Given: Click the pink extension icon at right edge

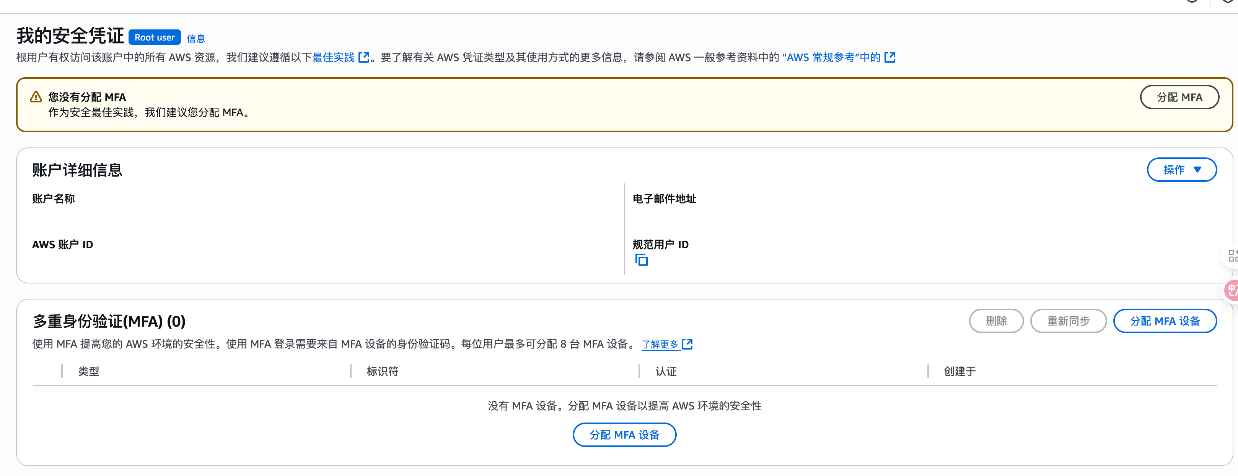Looking at the screenshot, I should 1232,290.
